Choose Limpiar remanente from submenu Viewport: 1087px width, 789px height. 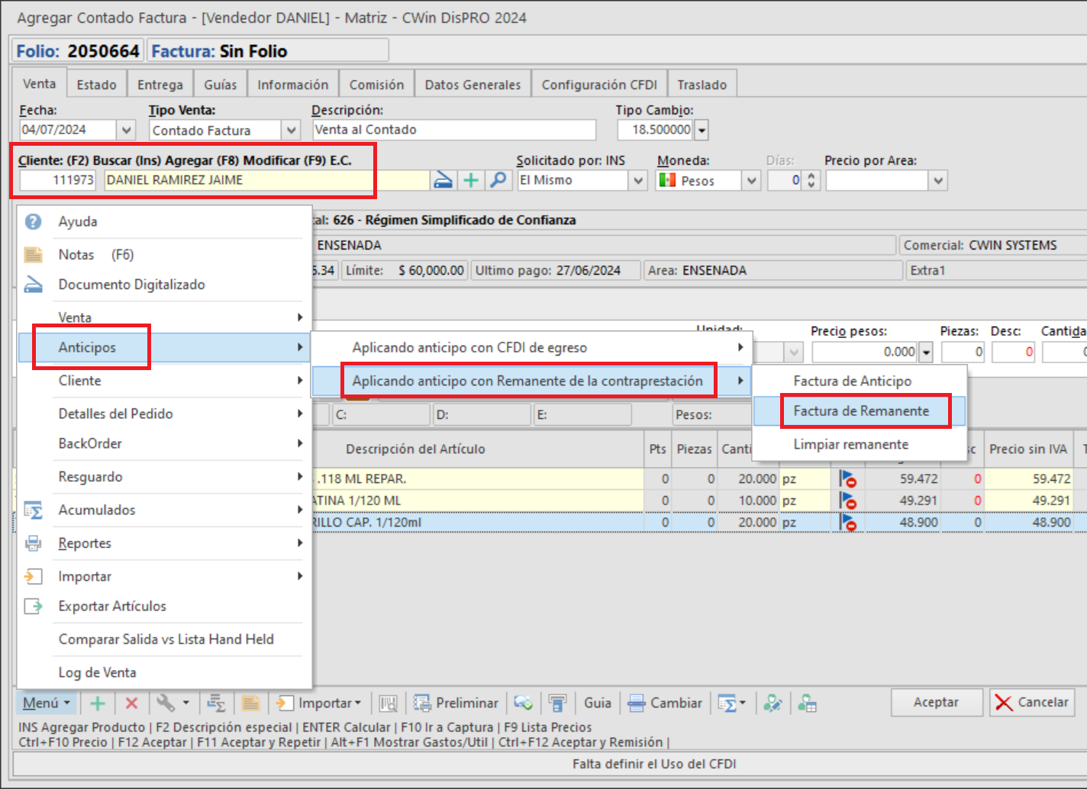point(850,444)
